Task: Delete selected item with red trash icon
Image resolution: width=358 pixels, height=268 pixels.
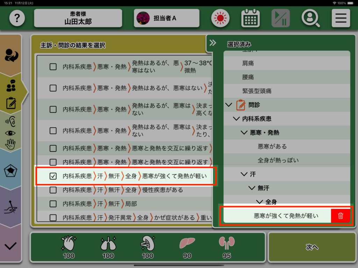Action: tap(341, 216)
